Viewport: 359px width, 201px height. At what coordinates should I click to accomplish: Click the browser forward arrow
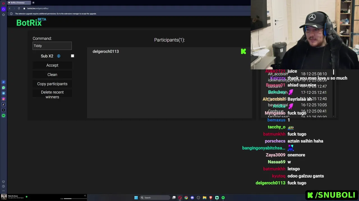[x=14, y=8]
